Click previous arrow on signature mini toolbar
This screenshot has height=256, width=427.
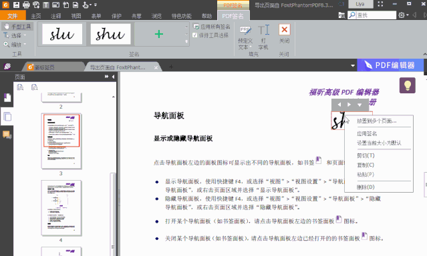tap(339, 105)
